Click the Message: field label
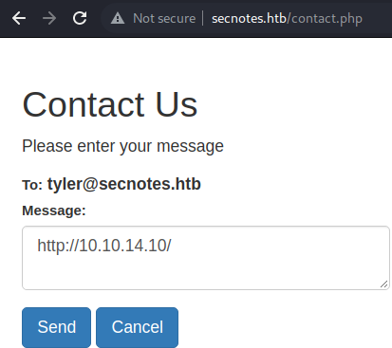The image size is (392, 348). [54, 211]
